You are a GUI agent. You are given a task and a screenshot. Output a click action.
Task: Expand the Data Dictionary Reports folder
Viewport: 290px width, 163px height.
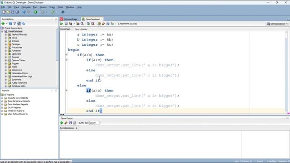tap(2, 101)
